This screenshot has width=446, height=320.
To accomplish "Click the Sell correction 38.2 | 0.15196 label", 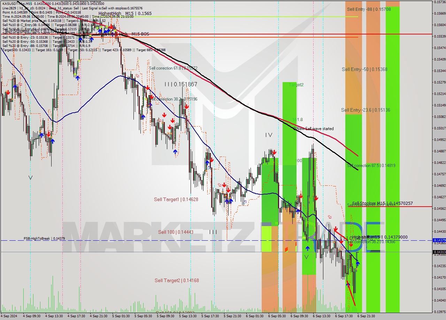I will click(173, 99).
